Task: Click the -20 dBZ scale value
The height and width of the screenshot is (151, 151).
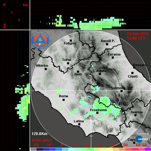Action: click(x=36, y=145)
